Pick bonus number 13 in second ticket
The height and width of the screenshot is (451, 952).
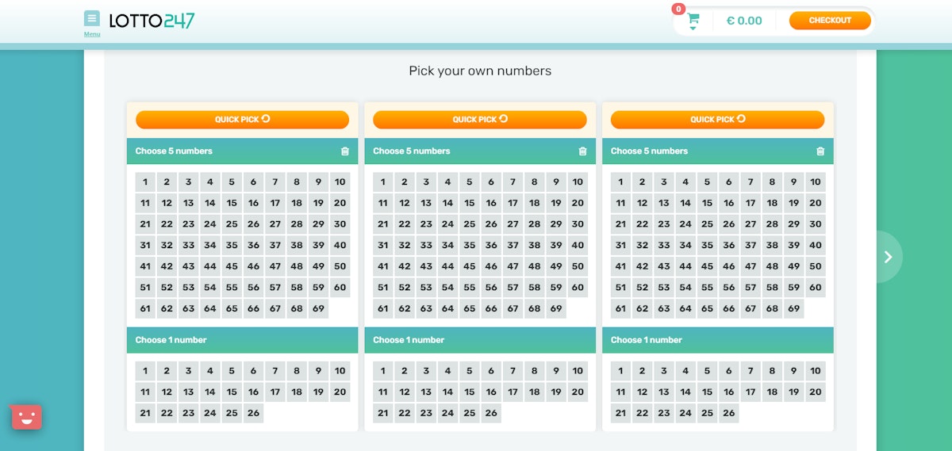[426, 392]
